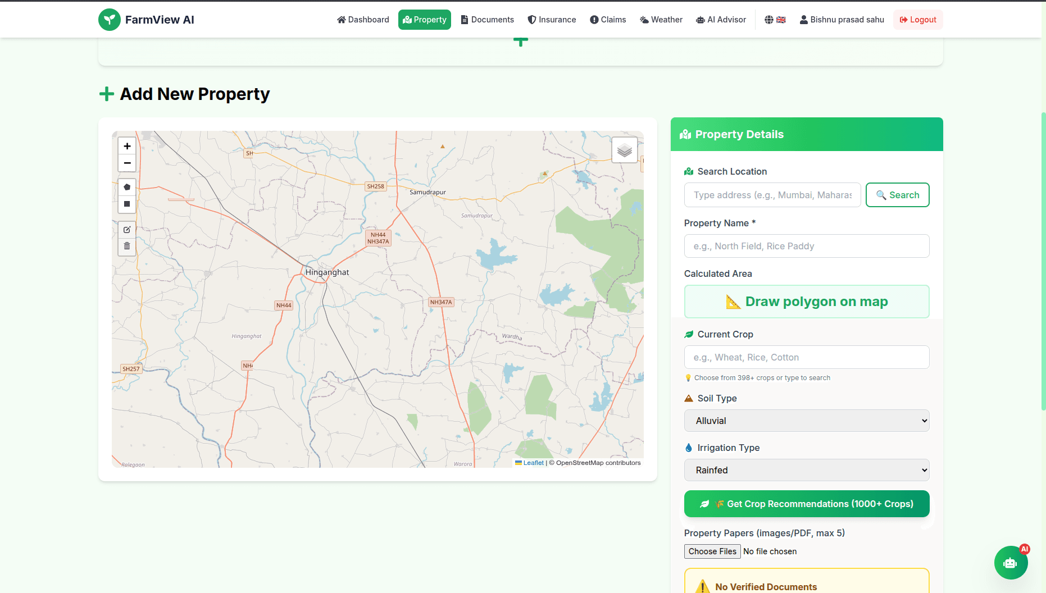Zoom in on the map
Screen dimensions: 1046x593
(x=127, y=146)
